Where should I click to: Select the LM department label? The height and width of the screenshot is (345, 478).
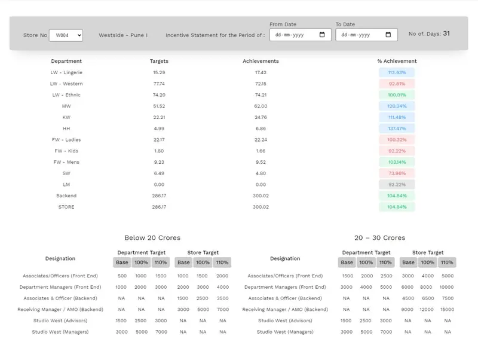[66, 185]
